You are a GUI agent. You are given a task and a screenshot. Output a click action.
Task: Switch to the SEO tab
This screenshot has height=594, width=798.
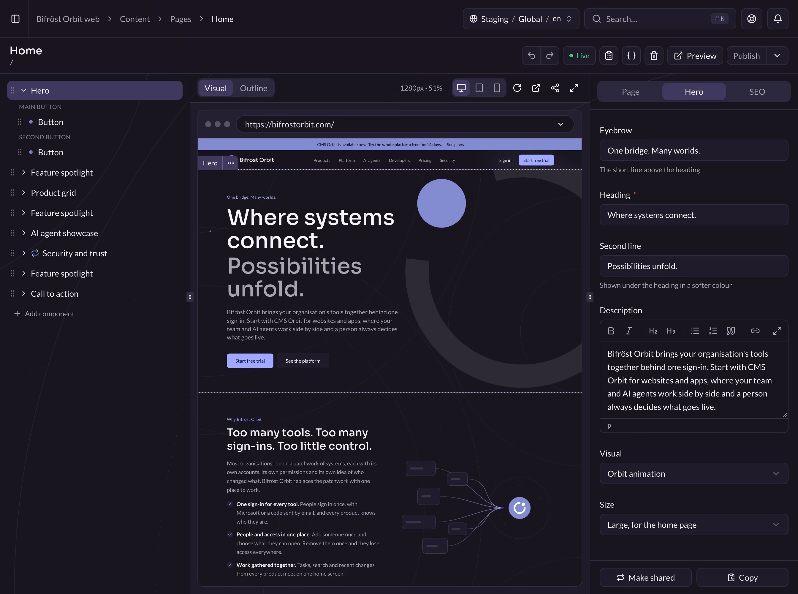(757, 92)
